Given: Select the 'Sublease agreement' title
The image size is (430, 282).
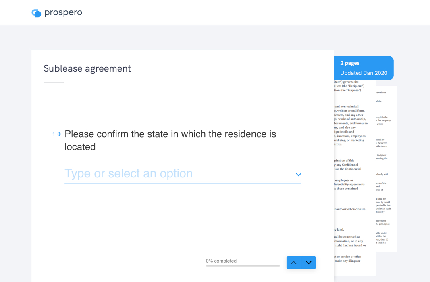Looking at the screenshot, I should (87, 68).
